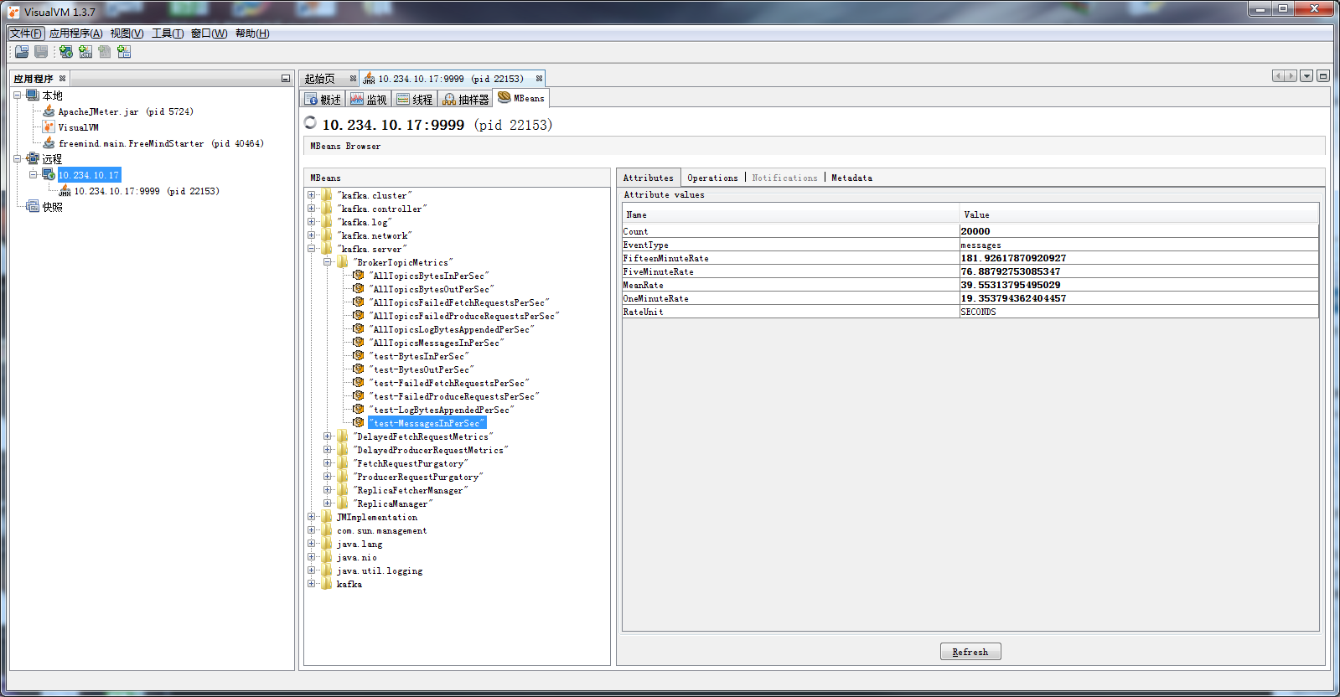Screen dimensions: 1340x697
Task: Open the 工具(T) menu
Action: click(x=168, y=34)
